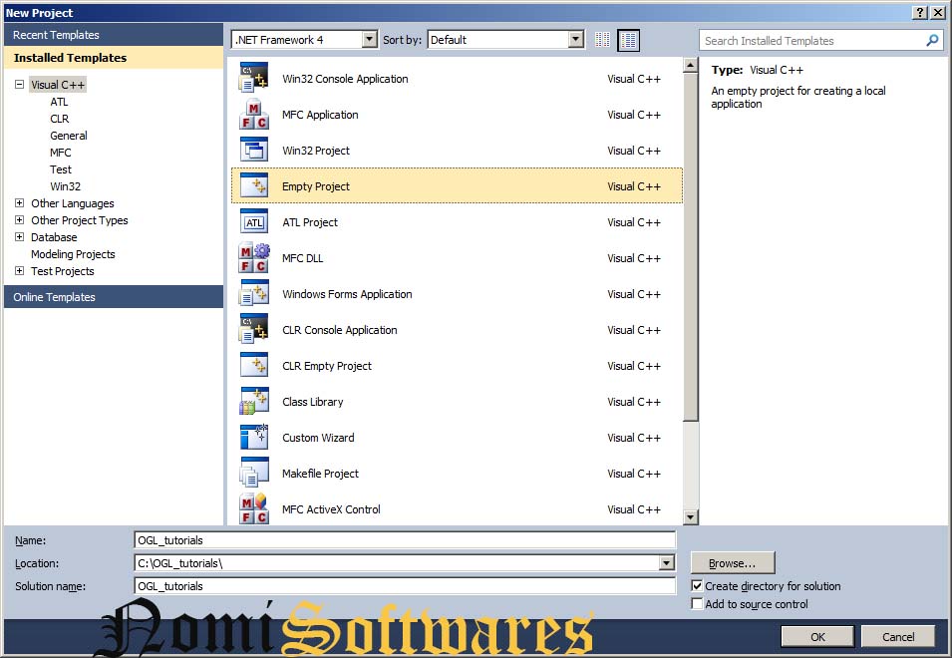Click the template list scroll up arrow

click(690, 65)
